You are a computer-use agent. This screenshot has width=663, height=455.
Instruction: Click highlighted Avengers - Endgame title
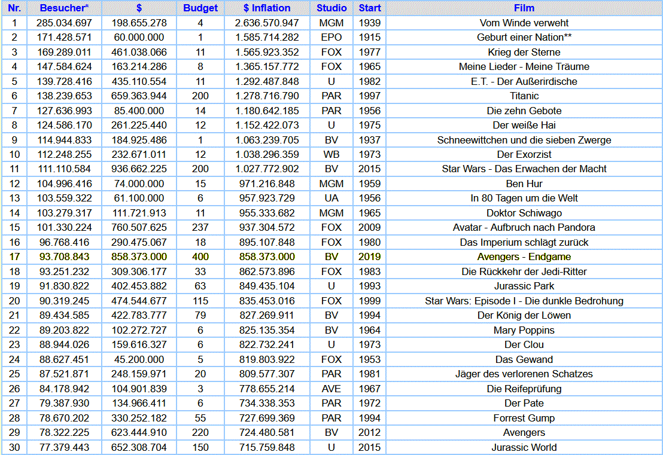click(524, 256)
